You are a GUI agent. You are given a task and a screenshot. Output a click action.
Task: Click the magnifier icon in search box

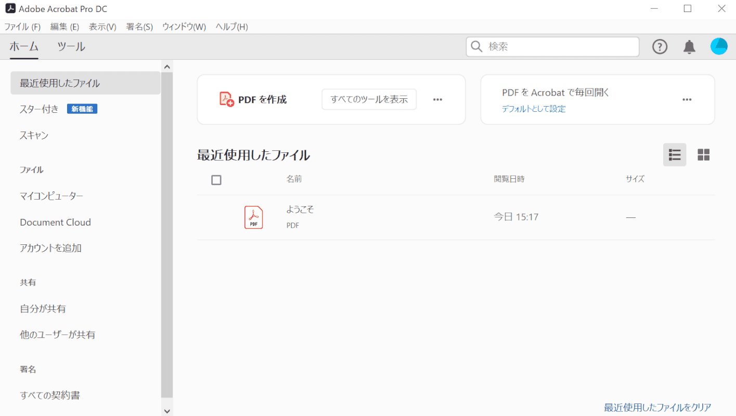tap(476, 47)
